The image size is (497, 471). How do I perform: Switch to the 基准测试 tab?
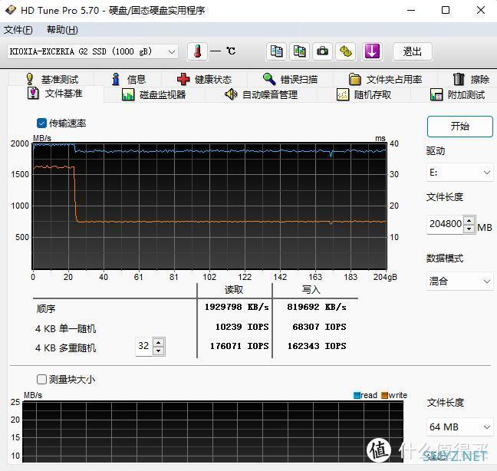click(51, 79)
